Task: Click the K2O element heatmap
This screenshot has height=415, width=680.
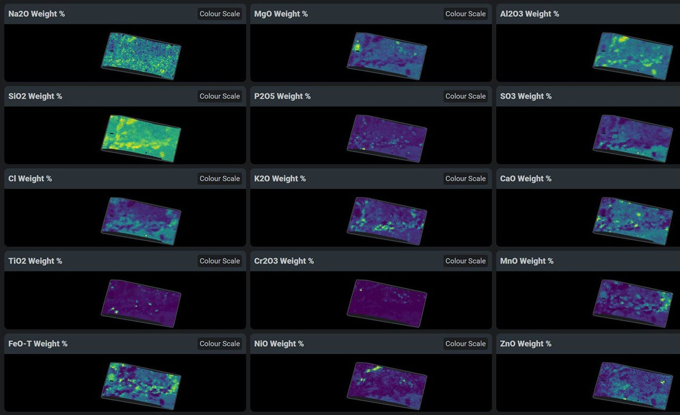Action: tap(387, 219)
